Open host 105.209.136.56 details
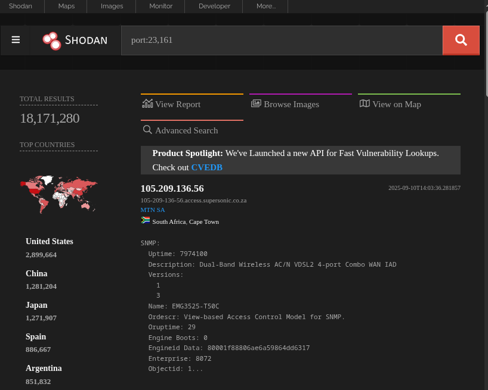The height and width of the screenshot is (390, 488). (x=172, y=189)
